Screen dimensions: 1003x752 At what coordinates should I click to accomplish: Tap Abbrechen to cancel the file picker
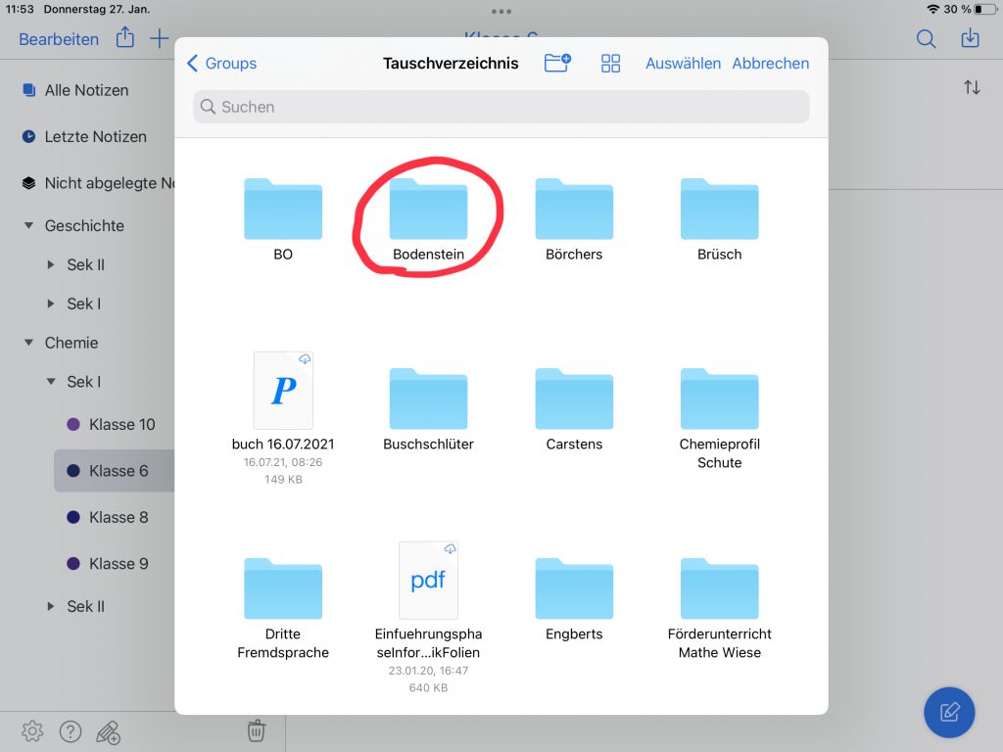point(770,64)
